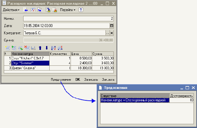Click the add row icon

click(x=7, y=48)
